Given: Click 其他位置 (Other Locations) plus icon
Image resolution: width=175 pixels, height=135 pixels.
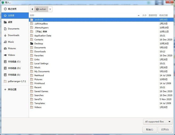Looking at the screenshot, I should [5, 89].
